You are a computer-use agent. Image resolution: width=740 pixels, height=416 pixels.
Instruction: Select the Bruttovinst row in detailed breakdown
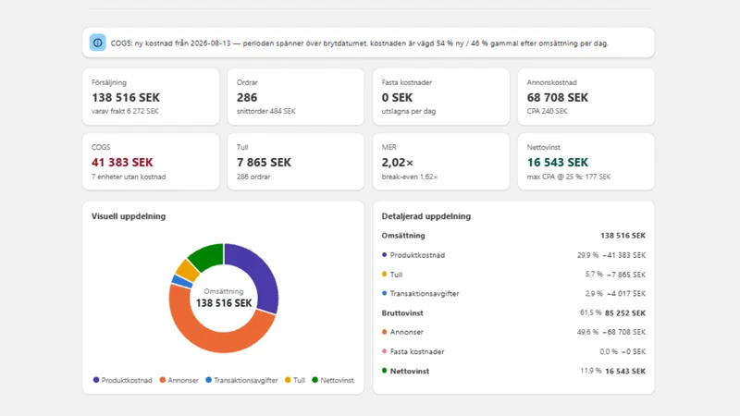tap(513, 312)
